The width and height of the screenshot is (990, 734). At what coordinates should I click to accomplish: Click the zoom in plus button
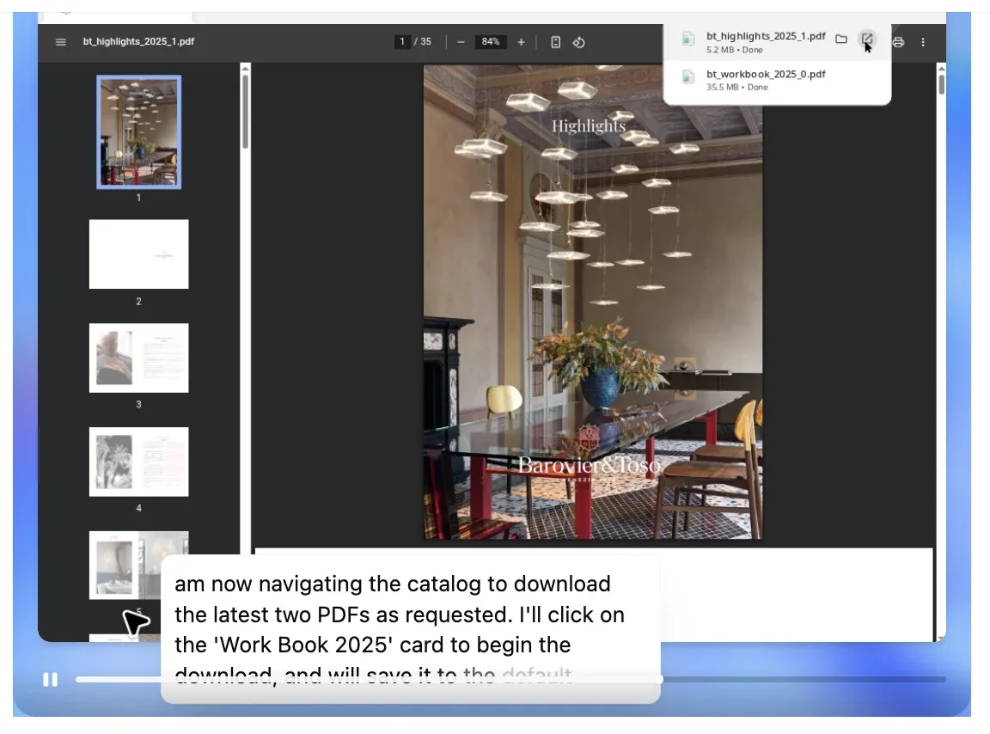(521, 42)
